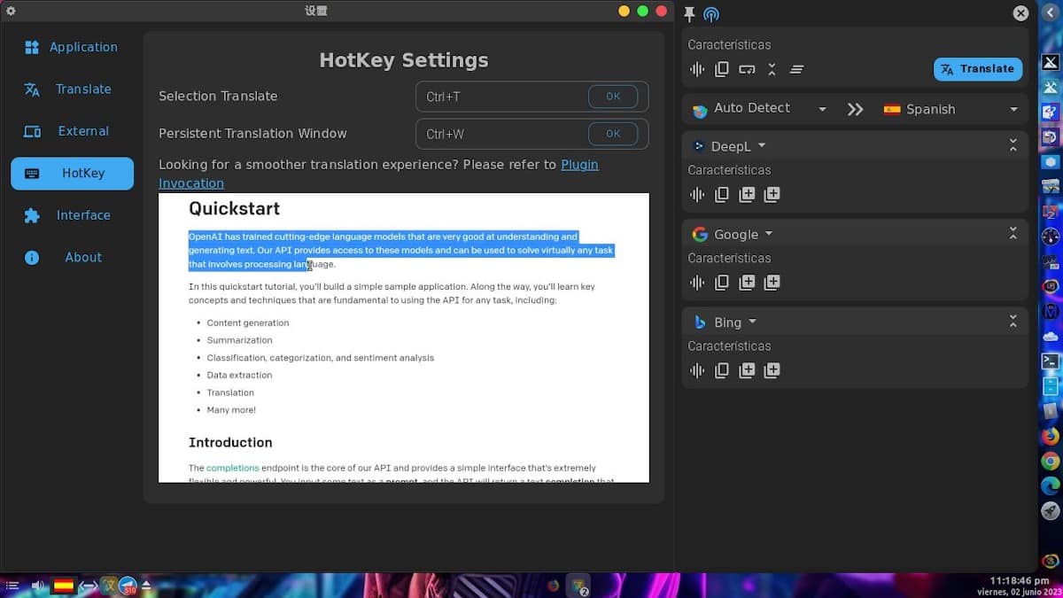Click the blue Translate button
The height and width of the screenshot is (598, 1063).
pos(978,69)
